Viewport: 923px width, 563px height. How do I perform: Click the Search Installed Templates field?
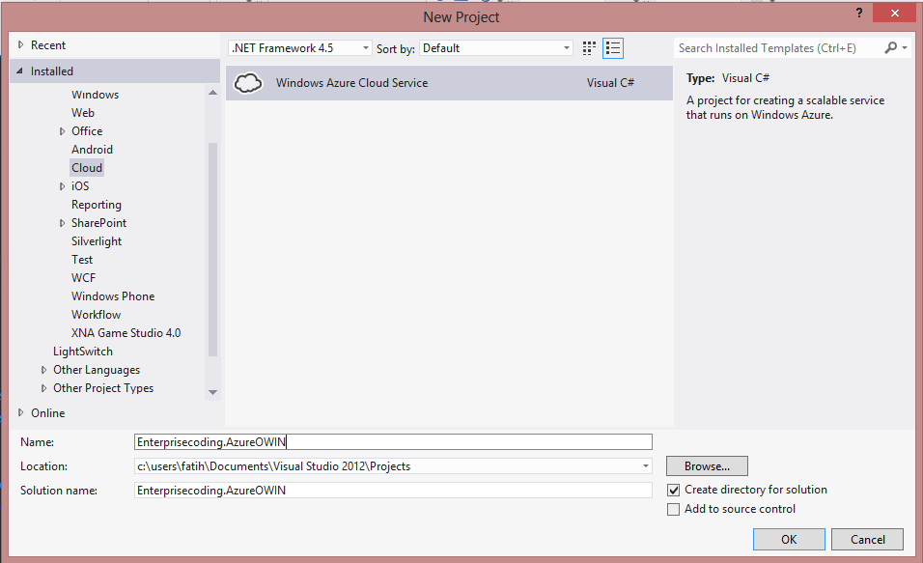(778, 48)
